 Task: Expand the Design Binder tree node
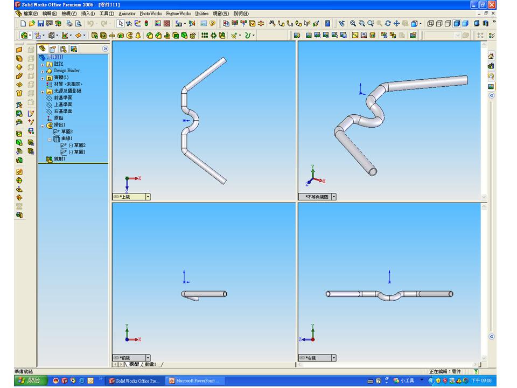tap(43, 71)
